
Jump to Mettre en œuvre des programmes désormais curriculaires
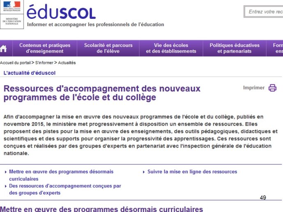click(x=61, y=175)
